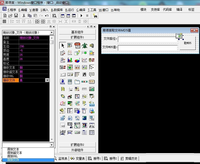
Task: Choose the bar chart component icon
Action: click(x=70, y=60)
